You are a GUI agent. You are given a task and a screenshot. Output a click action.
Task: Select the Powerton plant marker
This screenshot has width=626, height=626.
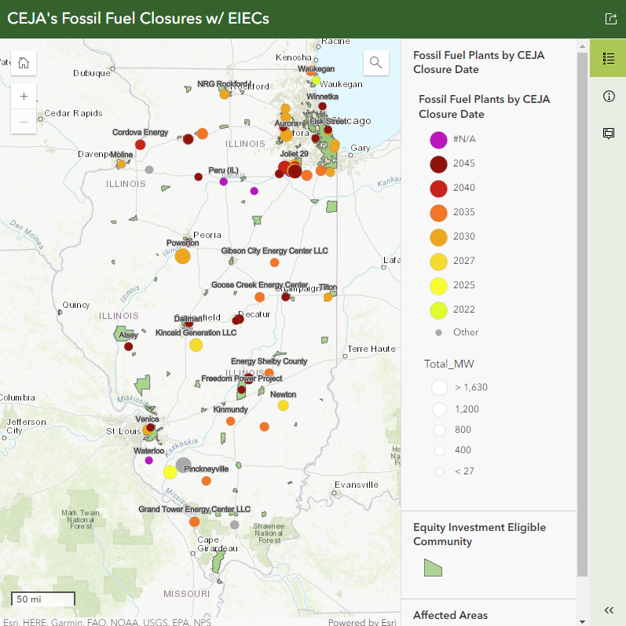click(x=182, y=256)
